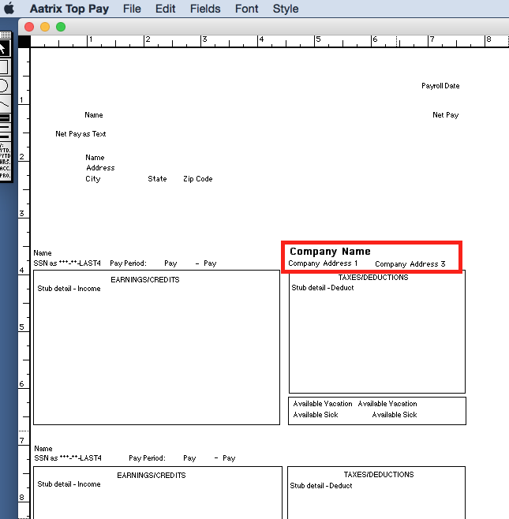Zoom the layout window with green button
509x519 pixels.
(x=61, y=27)
